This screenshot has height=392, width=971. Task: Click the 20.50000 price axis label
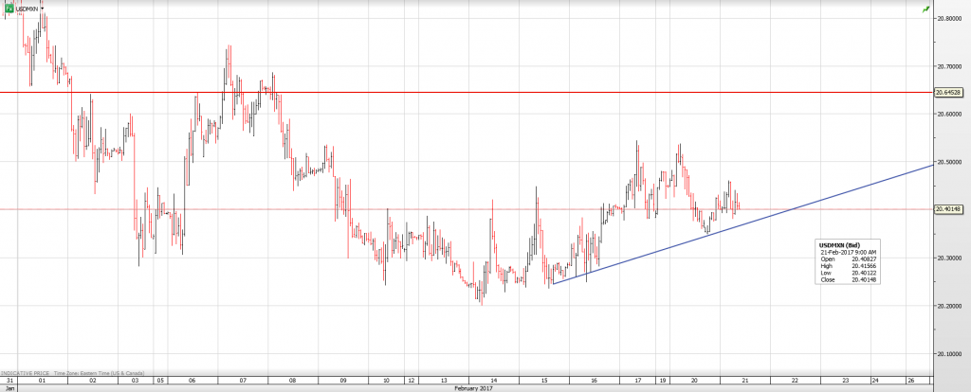(x=949, y=162)
